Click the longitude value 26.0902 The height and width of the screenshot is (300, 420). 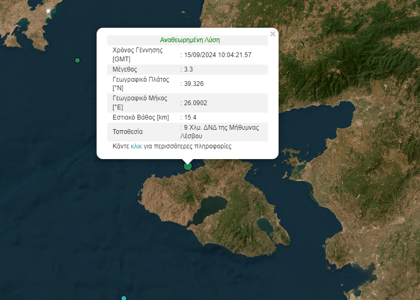tap(195, 103)
